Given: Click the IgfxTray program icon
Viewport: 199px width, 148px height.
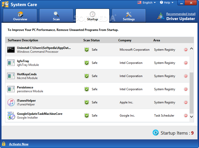Looking at the screenshot, I should click(x=11, y=63).
